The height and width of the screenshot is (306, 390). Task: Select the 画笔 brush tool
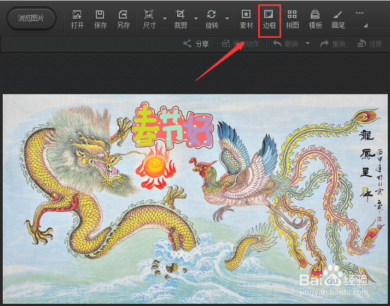[x=338, y=19]
